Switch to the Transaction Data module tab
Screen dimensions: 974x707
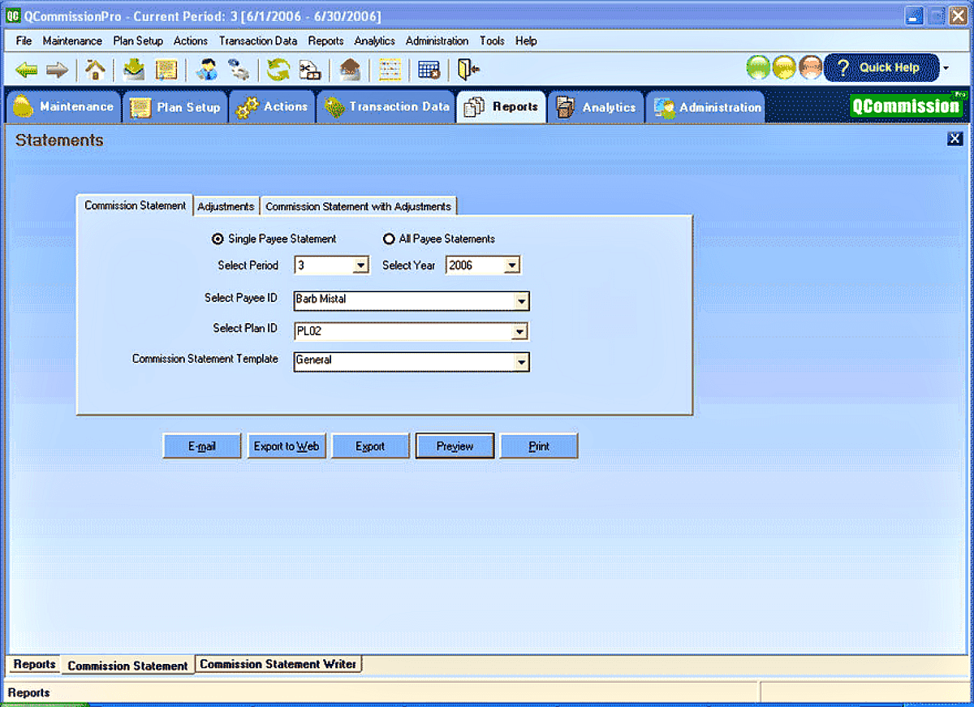(x=386, y=107)
